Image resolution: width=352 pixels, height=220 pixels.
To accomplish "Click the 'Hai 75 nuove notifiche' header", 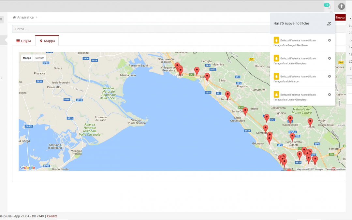I will [291, 23].
